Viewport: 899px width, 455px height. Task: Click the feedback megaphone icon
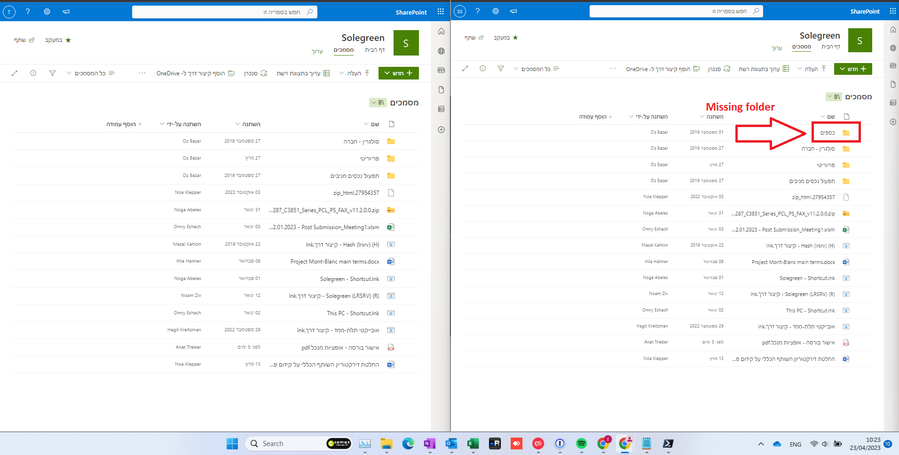(x=66, y=12)
